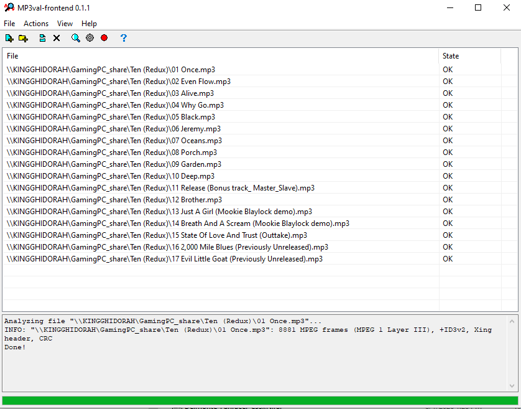Click the black X Clear list icon
521x409 pixels.
pos(57,38)
